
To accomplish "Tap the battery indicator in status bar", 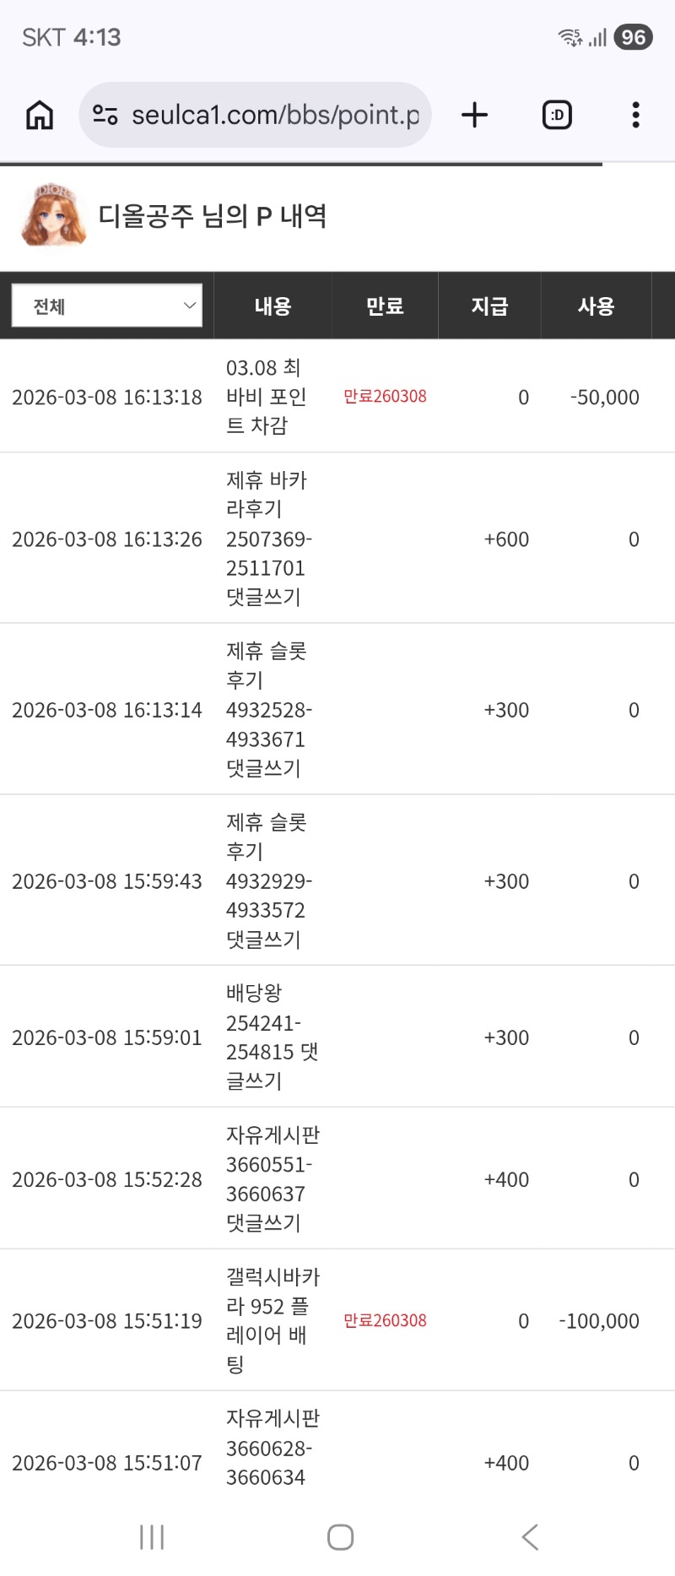I will click(633, 37).
